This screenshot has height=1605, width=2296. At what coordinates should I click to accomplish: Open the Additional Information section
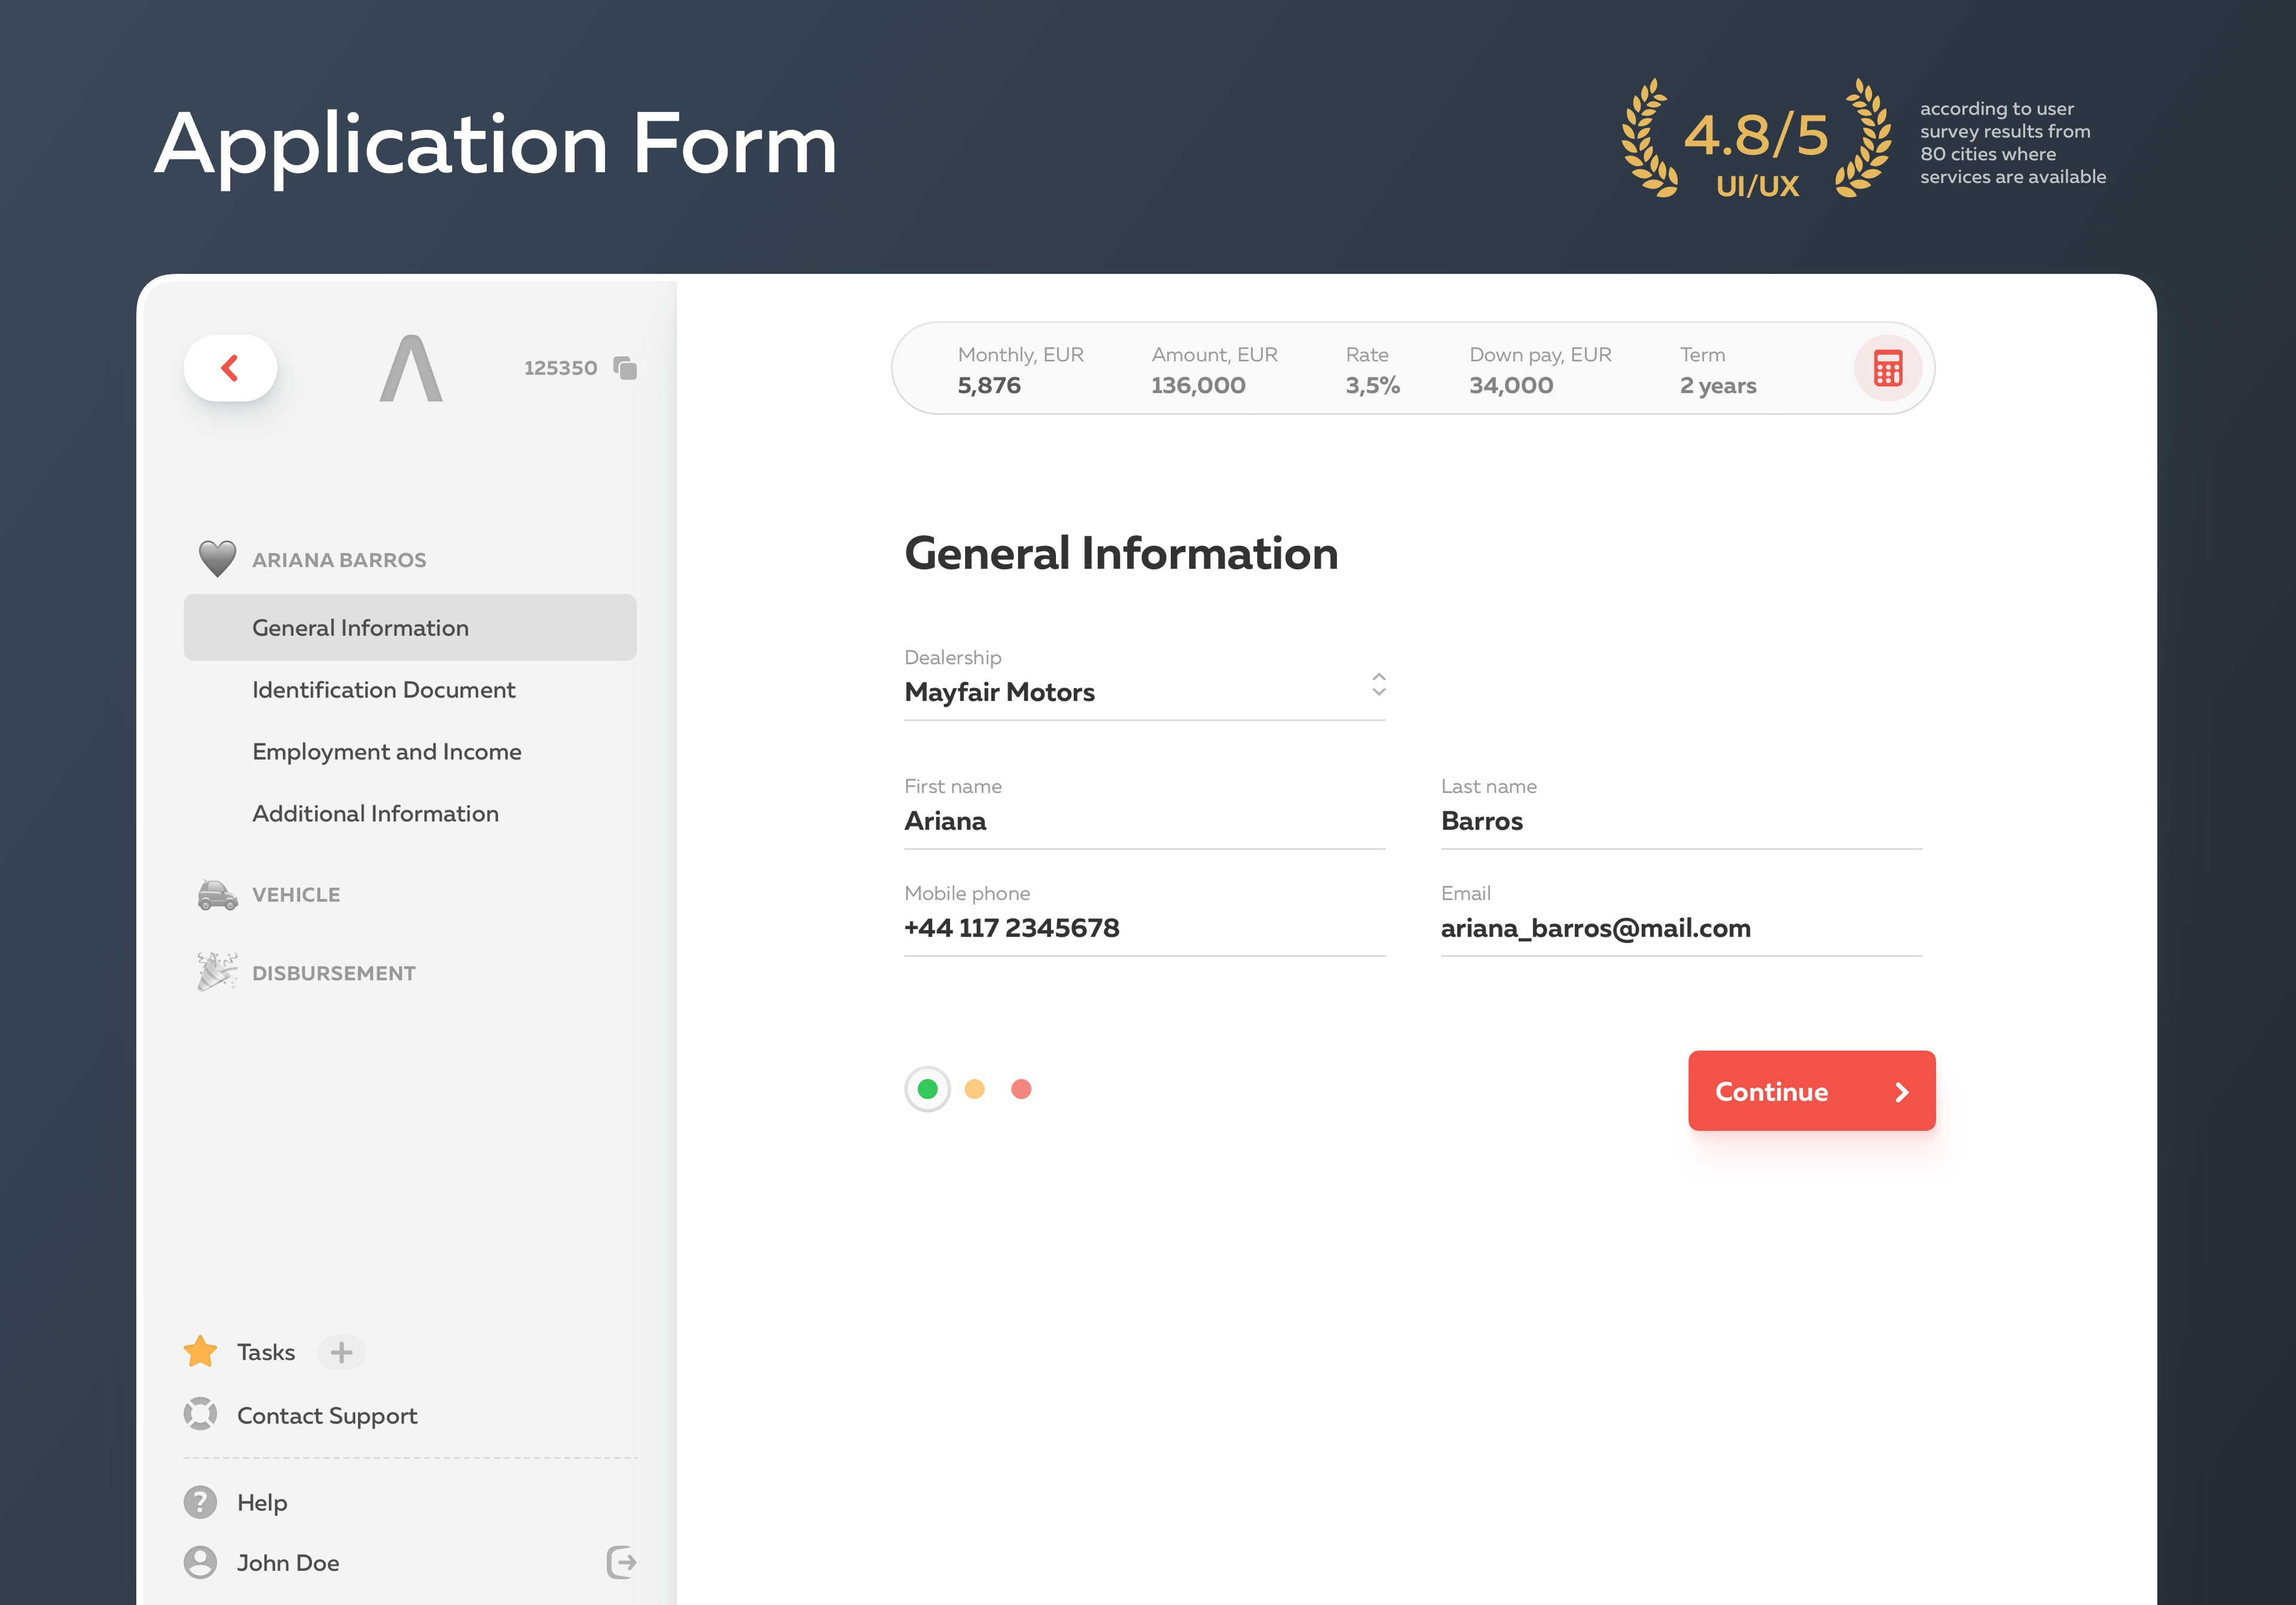pyautogui.click(x=376, y=813)
